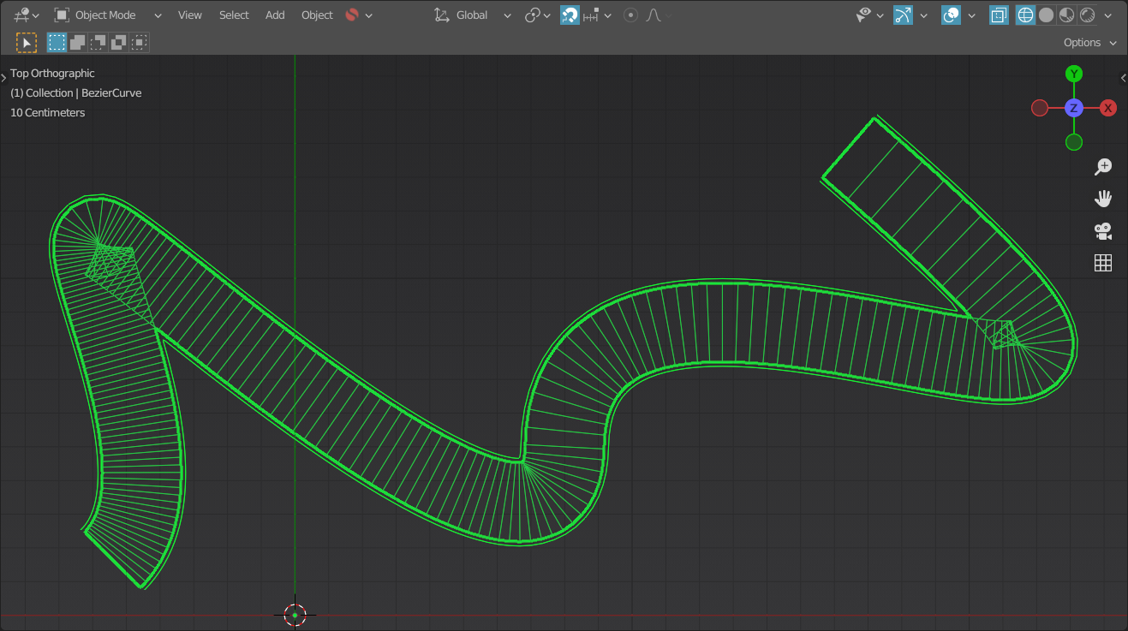The width and height of the screenshot is (1128, 631).
Task: Choose set new selection mode icon
Action: coord(57,42)
